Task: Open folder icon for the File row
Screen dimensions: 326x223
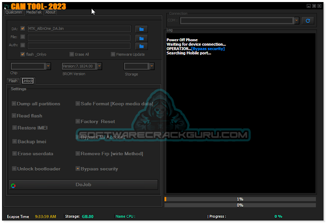Action: pyautogui.click(x=141, y=38)
